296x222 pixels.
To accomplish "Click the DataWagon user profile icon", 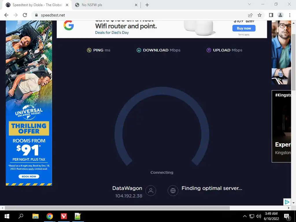I will [151, 190].
